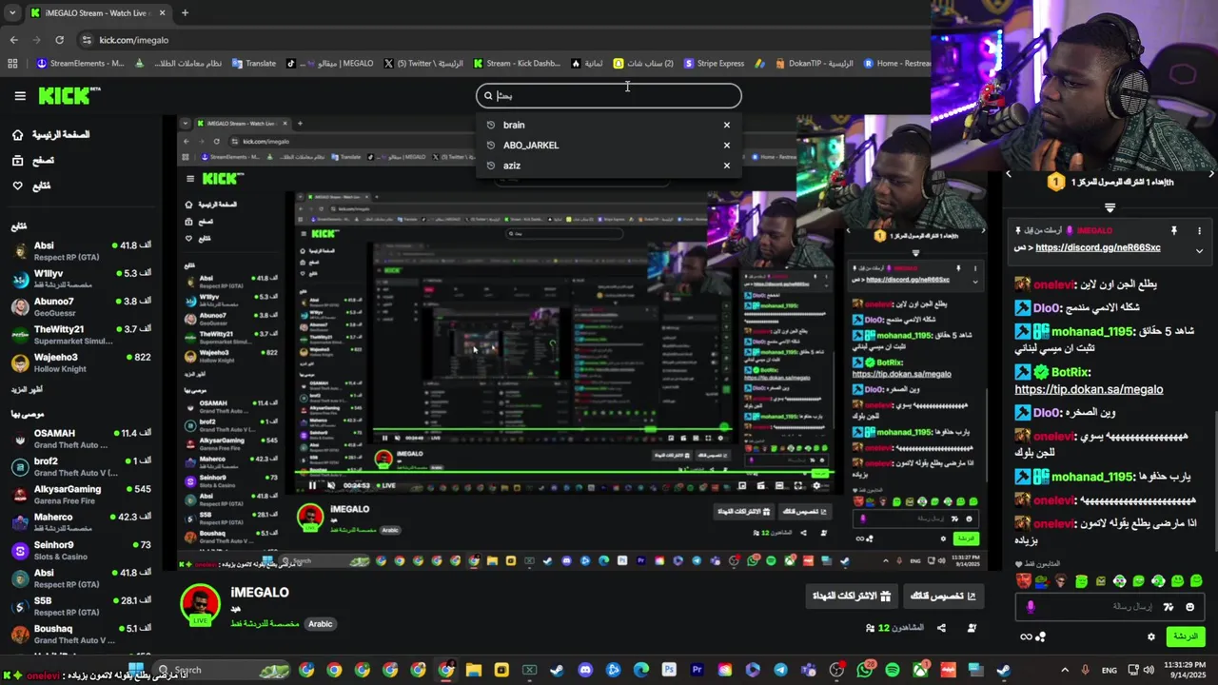Show more followed channels (أظهر المزيد)

[x=27, y=389]
